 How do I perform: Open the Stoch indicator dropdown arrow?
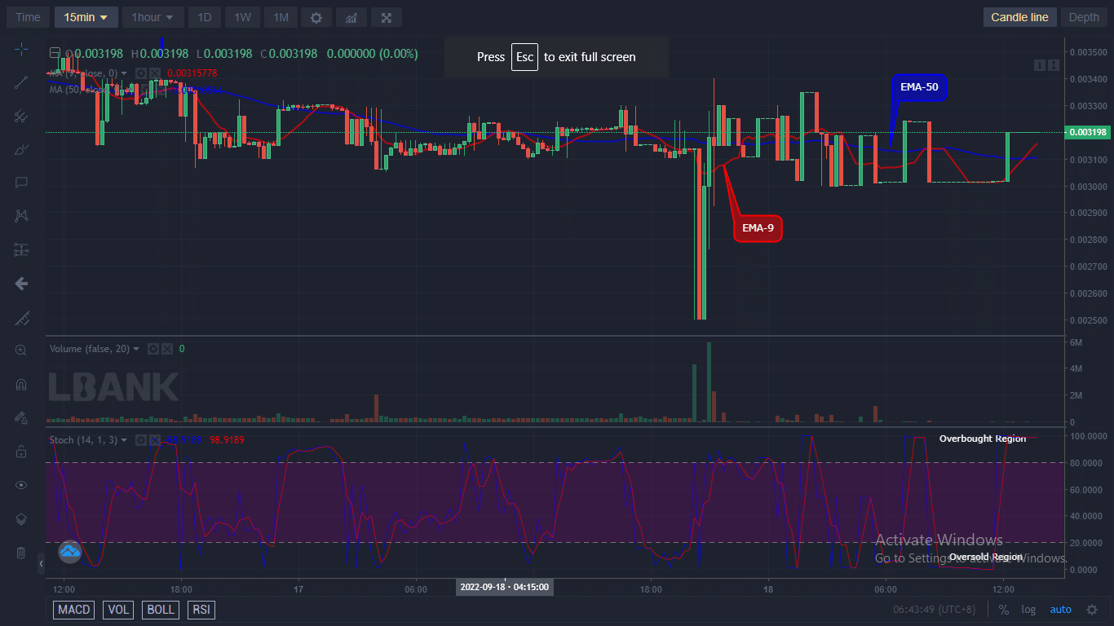(x=123, y=440)
